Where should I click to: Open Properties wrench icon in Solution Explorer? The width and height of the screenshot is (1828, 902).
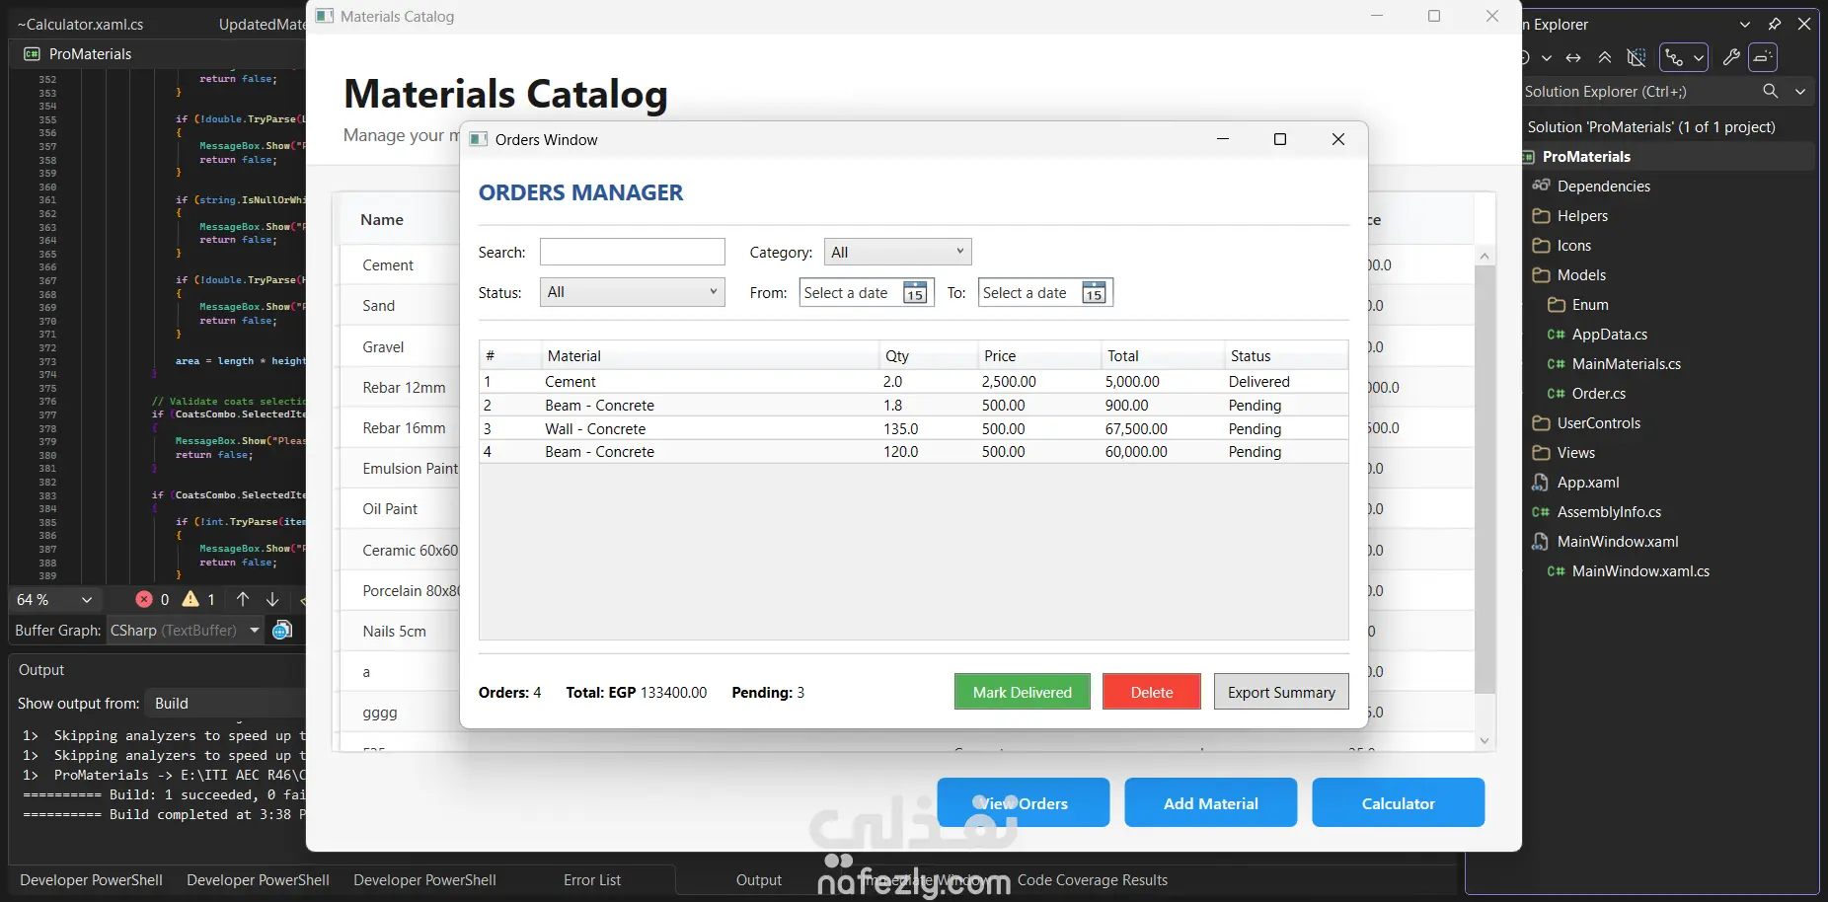[1731, 58]
